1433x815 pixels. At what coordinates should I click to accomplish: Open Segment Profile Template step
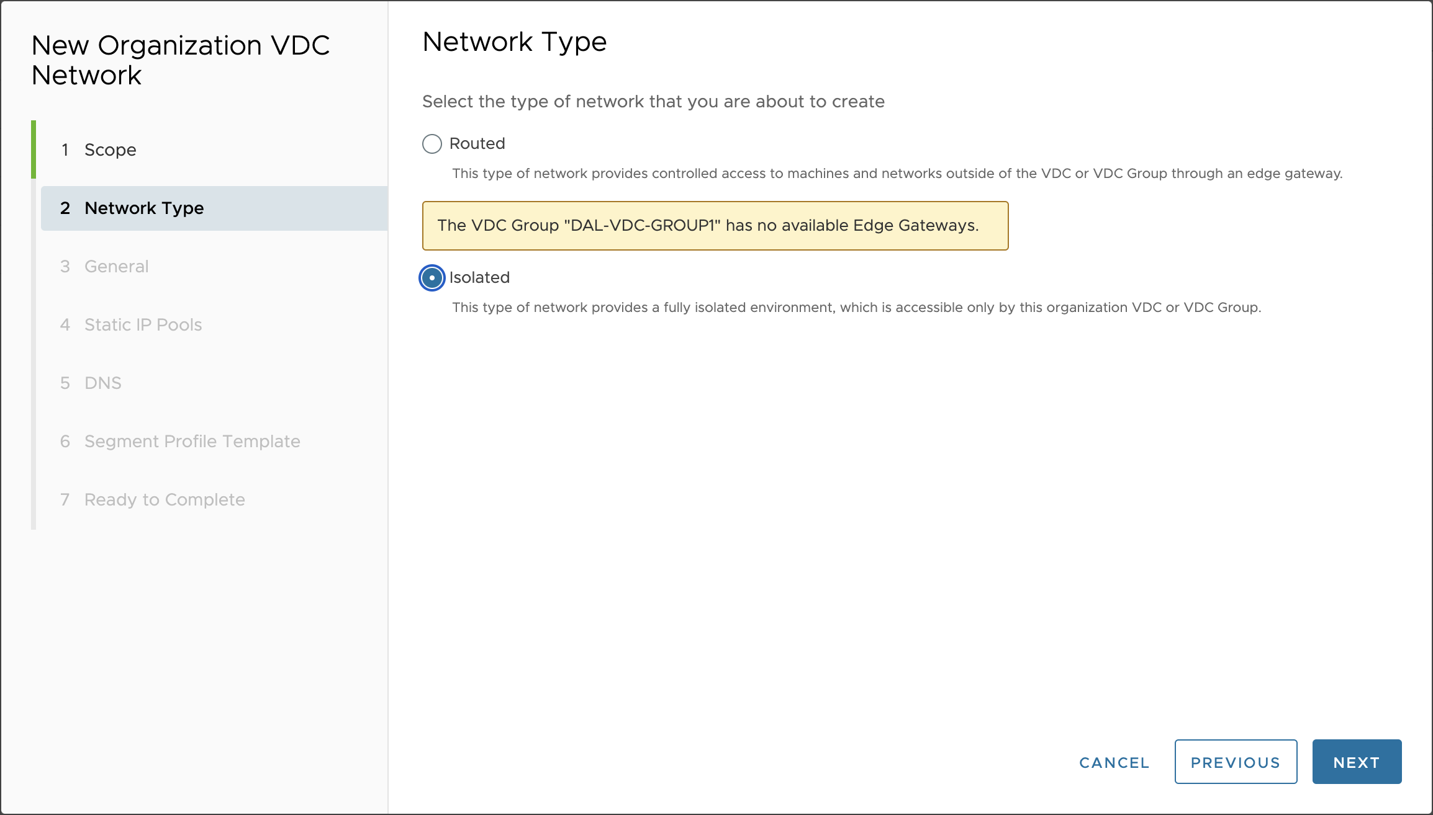coord(192,442)
